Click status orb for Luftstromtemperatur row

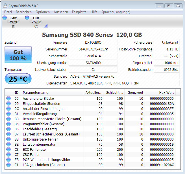tap(8, 144)
